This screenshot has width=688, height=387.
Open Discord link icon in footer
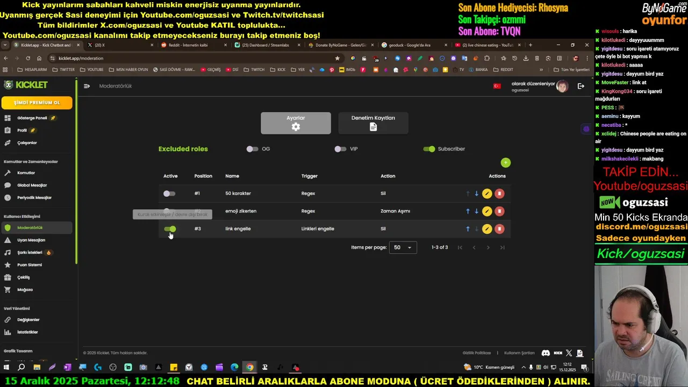[x=546, y=353]
